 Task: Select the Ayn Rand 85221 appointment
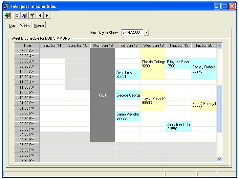click(128, 74)
